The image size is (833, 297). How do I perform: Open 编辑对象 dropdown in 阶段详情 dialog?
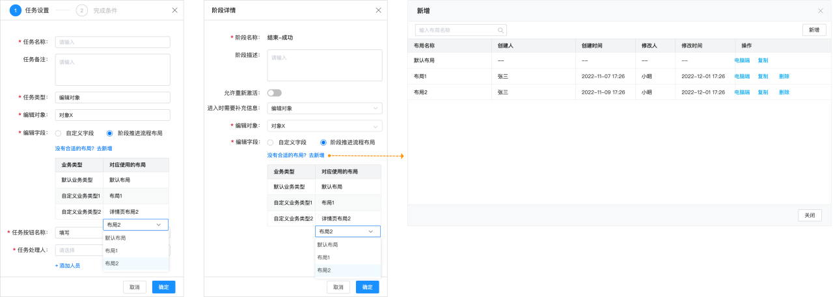tap(325, 126)
